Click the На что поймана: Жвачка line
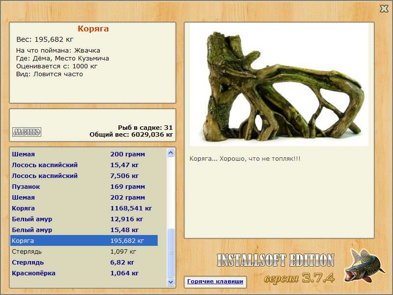This screenshot has width=393, height=295. pos(58,51)
